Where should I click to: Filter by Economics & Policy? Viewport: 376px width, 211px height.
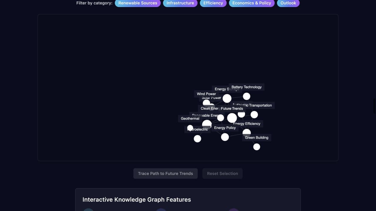pos(252,3)
